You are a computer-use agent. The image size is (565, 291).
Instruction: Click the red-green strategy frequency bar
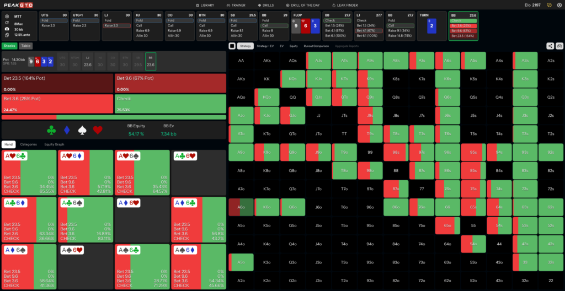pyautogui.click(x=114, y=117)
